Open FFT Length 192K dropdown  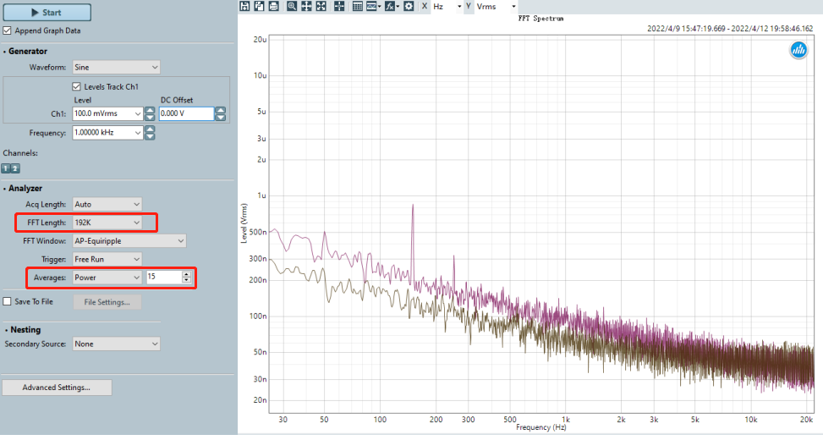pyautogui.click(x=107, y=223)
